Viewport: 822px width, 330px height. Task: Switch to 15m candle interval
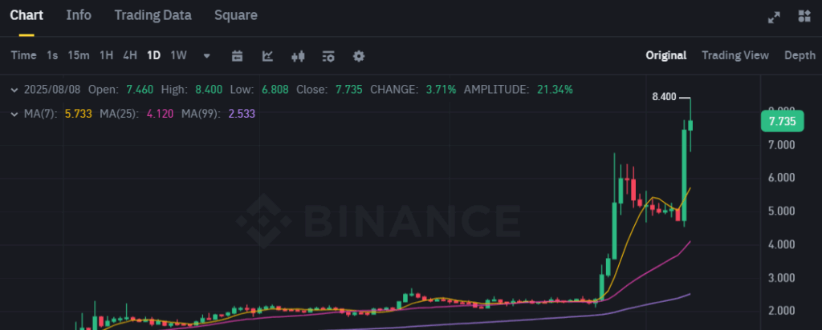pyautogui.click(x=79, y=55)
